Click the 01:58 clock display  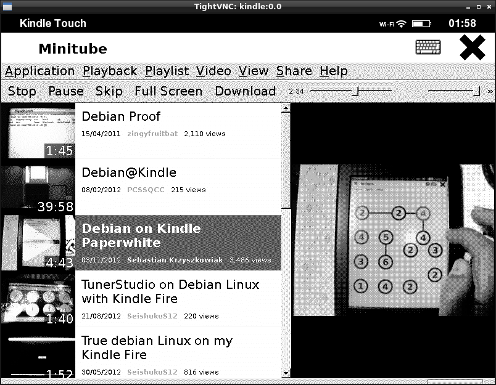pos(462,23)
